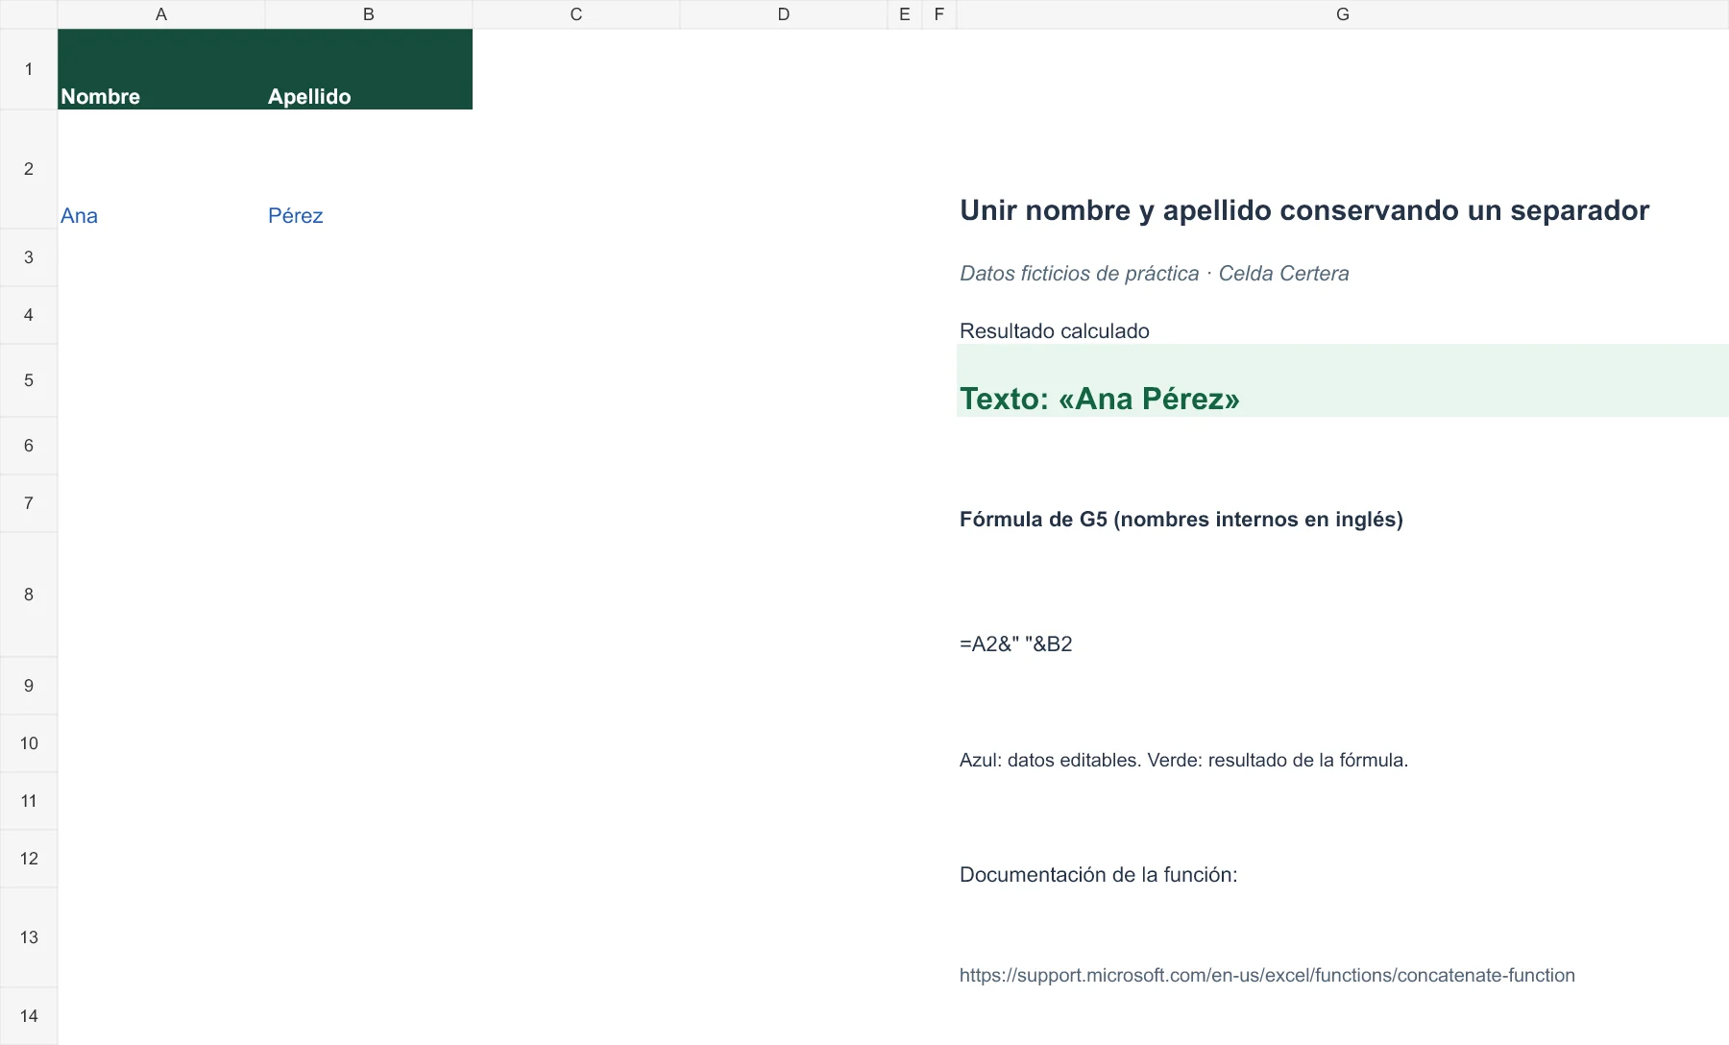Select column G header
The image size is (1729, 1045).
pos(1343,14)
